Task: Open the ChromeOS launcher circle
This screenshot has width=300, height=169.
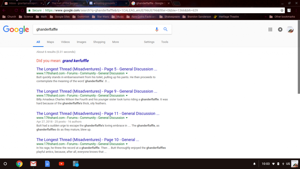Action: (x=5, y=164)
